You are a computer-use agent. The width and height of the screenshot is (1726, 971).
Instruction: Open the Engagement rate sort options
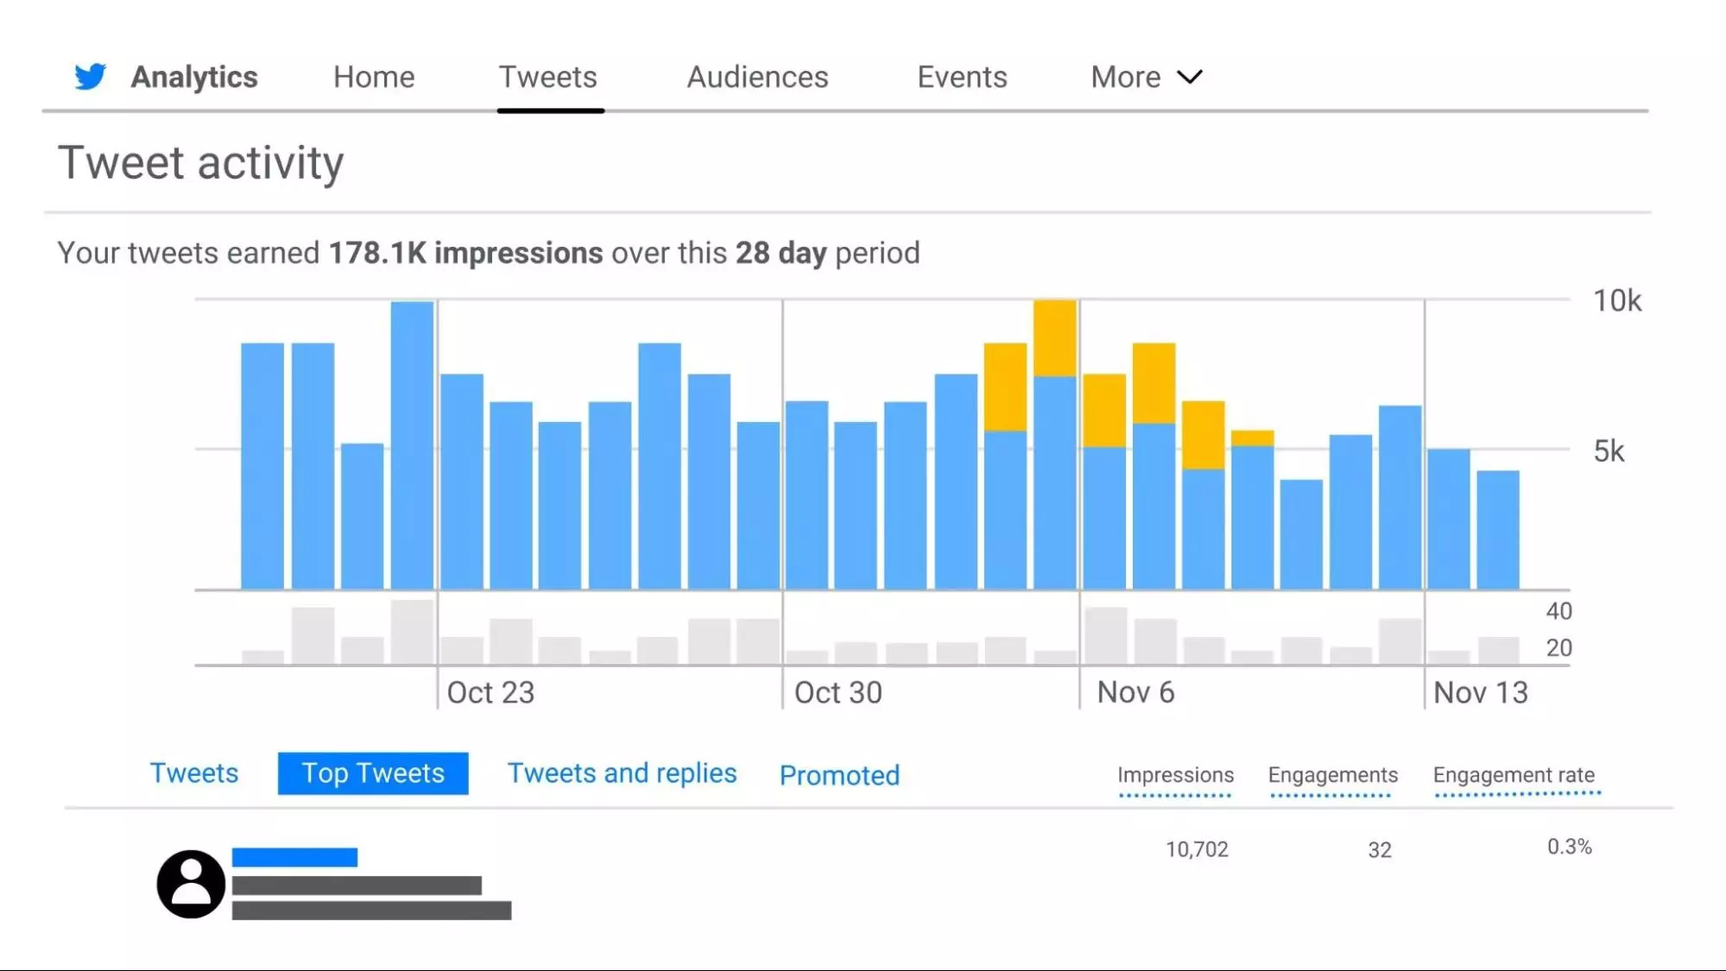(x=1514, y=775)
